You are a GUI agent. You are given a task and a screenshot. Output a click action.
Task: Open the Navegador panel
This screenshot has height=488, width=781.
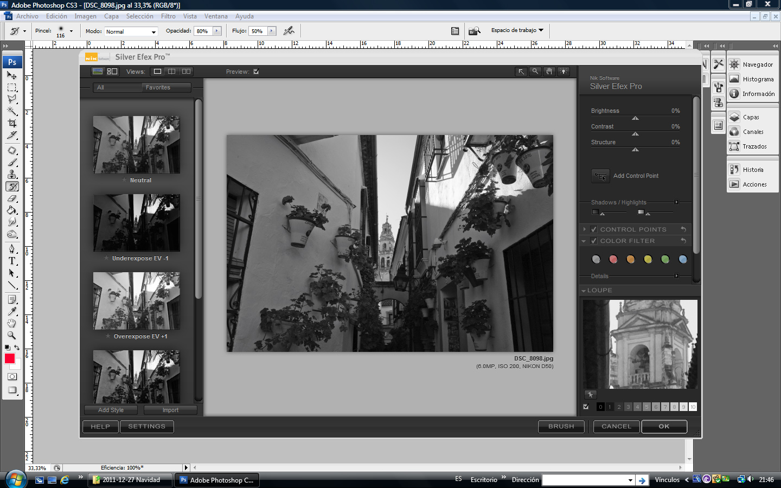point(752,65)
